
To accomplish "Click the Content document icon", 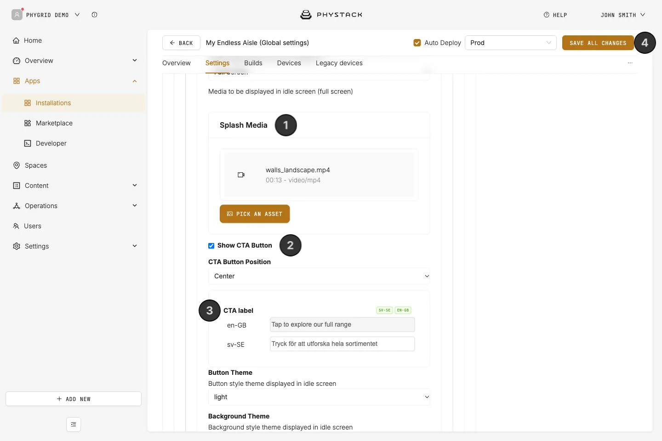I will pos(17,186).
